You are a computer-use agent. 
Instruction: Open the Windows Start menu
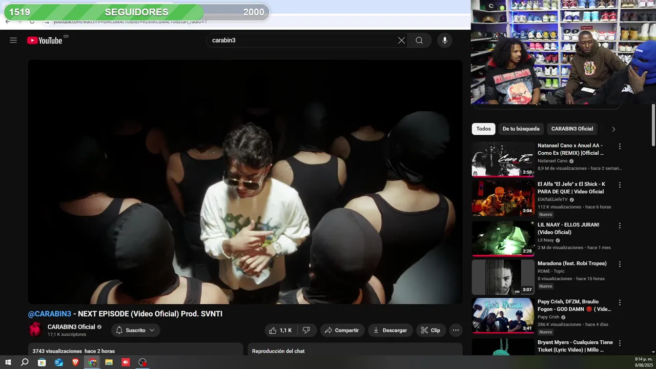[8, 362]
